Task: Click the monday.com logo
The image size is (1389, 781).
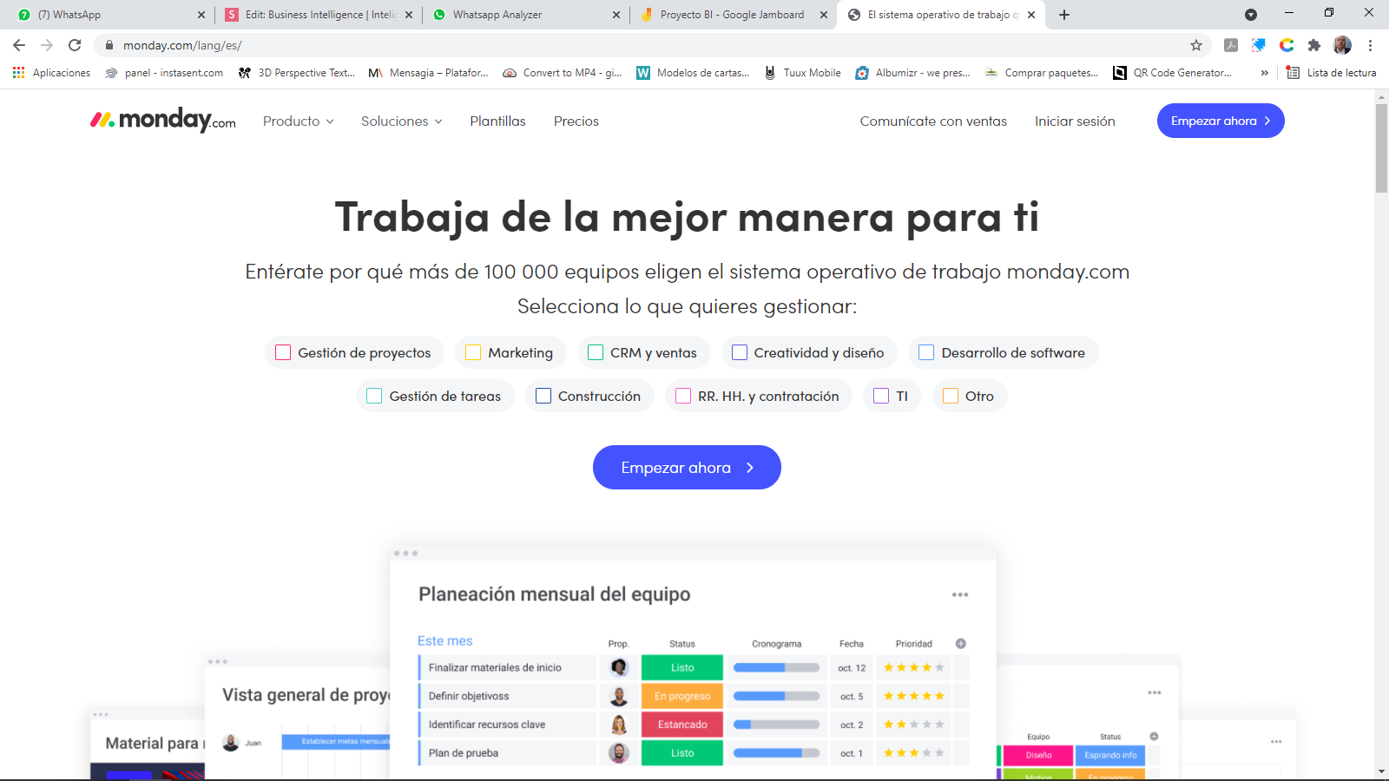Action: [162, 120]
